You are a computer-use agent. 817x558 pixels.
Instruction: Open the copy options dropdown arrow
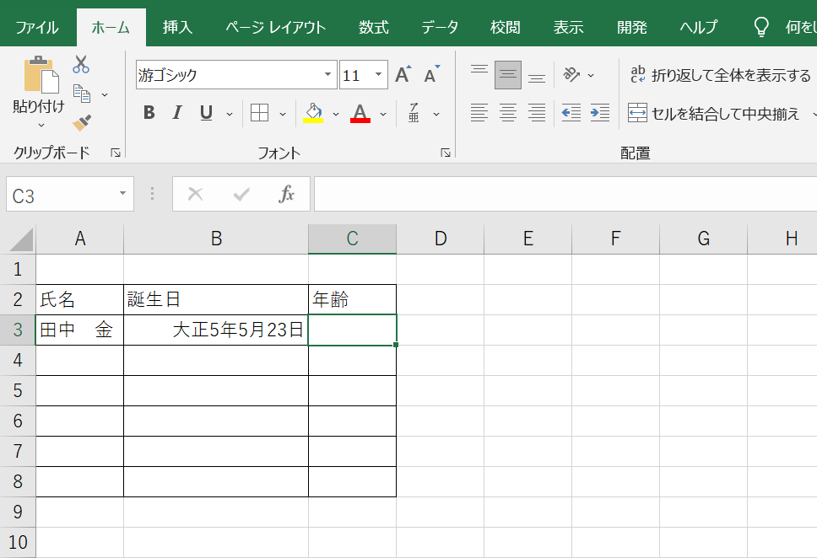(x=105, y=94)
